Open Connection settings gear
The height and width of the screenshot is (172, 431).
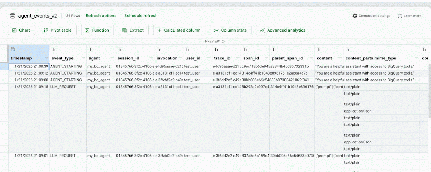[x=355, y=16]
